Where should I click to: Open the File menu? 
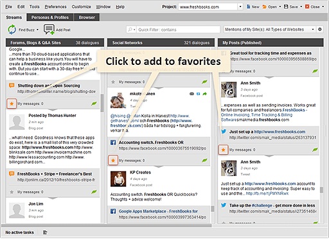[x=8, y=7]
